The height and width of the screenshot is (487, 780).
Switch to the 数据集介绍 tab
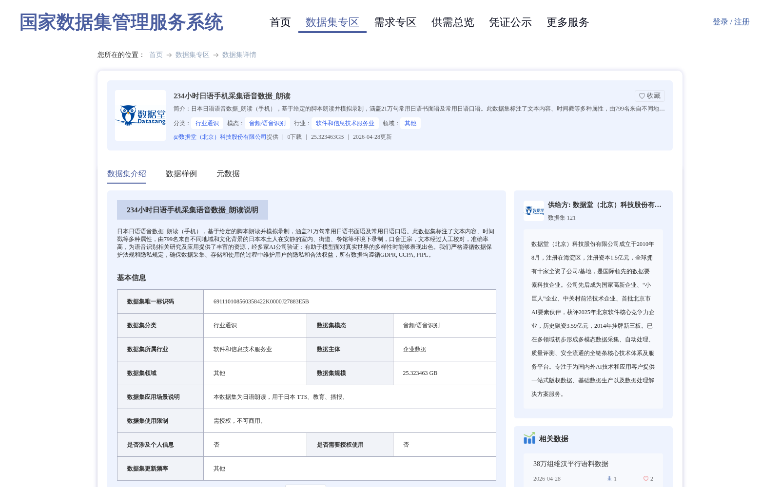point(127,174)
